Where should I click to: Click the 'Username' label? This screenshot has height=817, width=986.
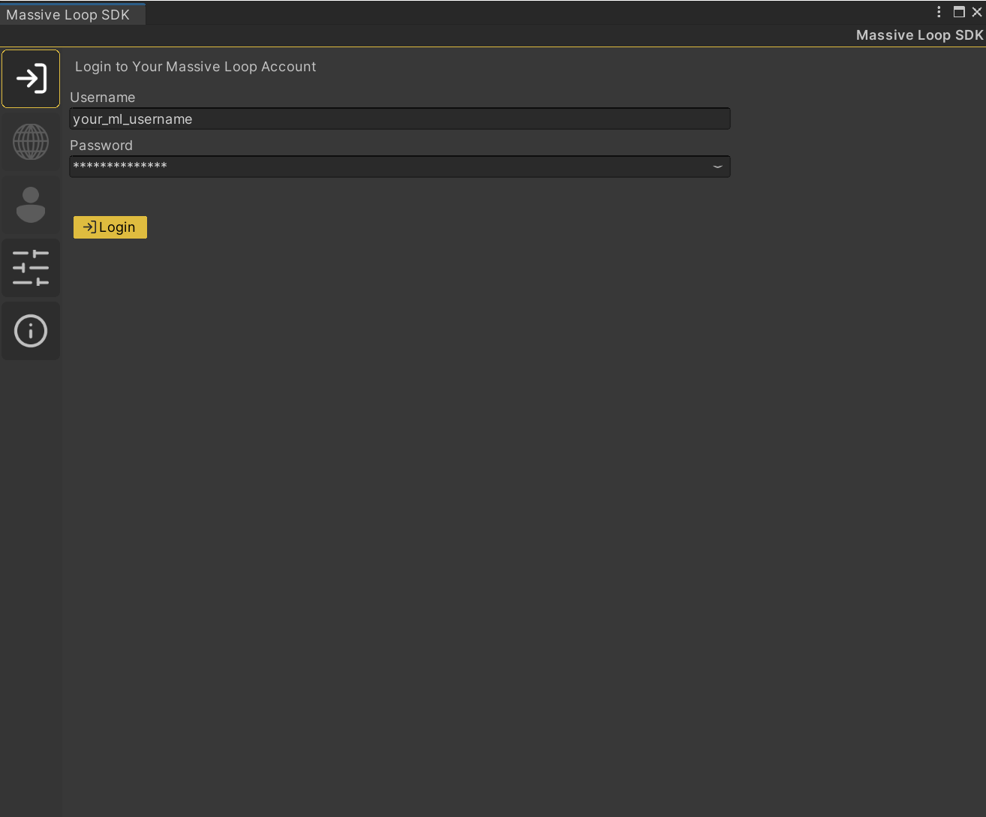tap(103, 98)
